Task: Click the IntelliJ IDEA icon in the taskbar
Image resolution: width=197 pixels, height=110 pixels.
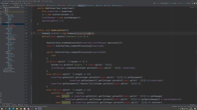Action: (40, 109)
